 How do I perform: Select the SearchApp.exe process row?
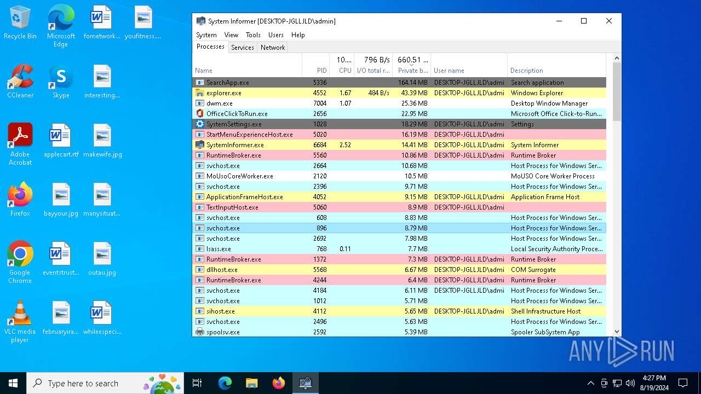(x=399, y=83)
